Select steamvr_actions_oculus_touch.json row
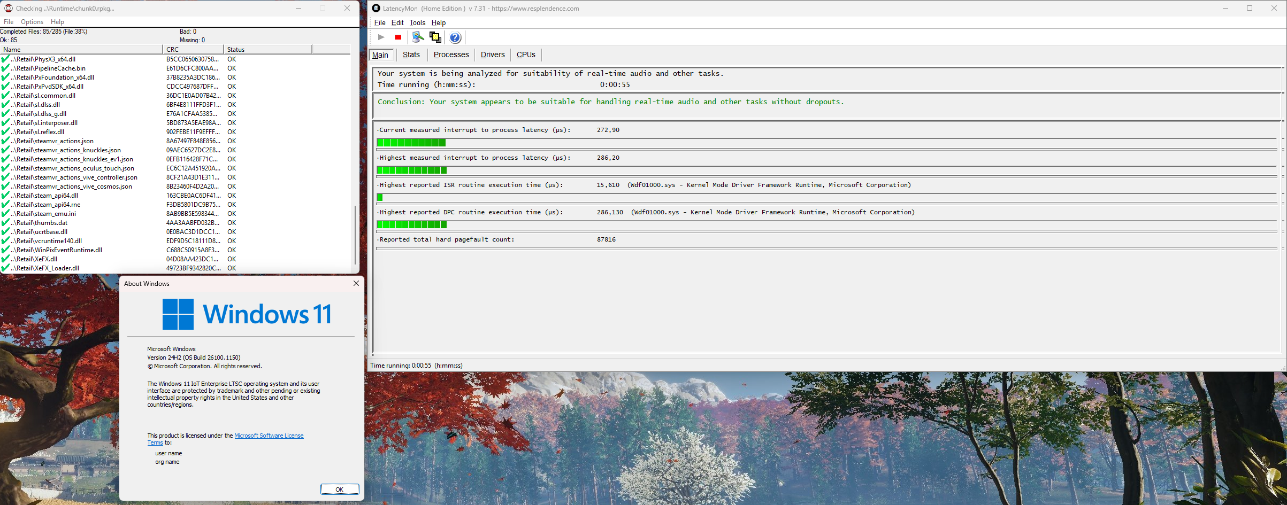This screenshot has width=1287, height=505. pyautogui.click(x=175, y=168)
